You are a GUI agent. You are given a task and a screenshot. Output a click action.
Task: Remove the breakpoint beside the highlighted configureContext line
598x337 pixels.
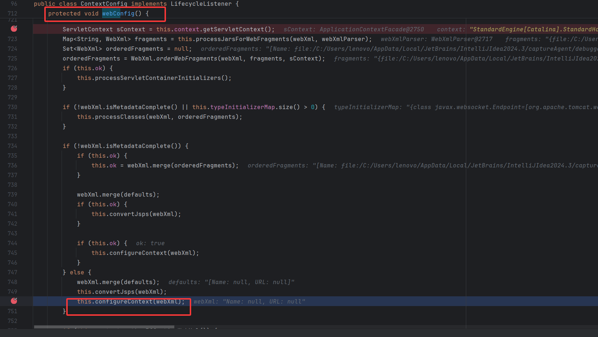[x=14, y=301]
